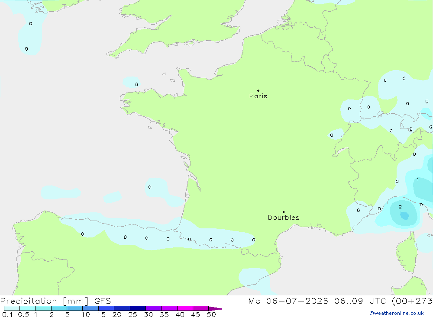
Task: Select the 2–5 mm legend swatch
Action: click(59, 308)
